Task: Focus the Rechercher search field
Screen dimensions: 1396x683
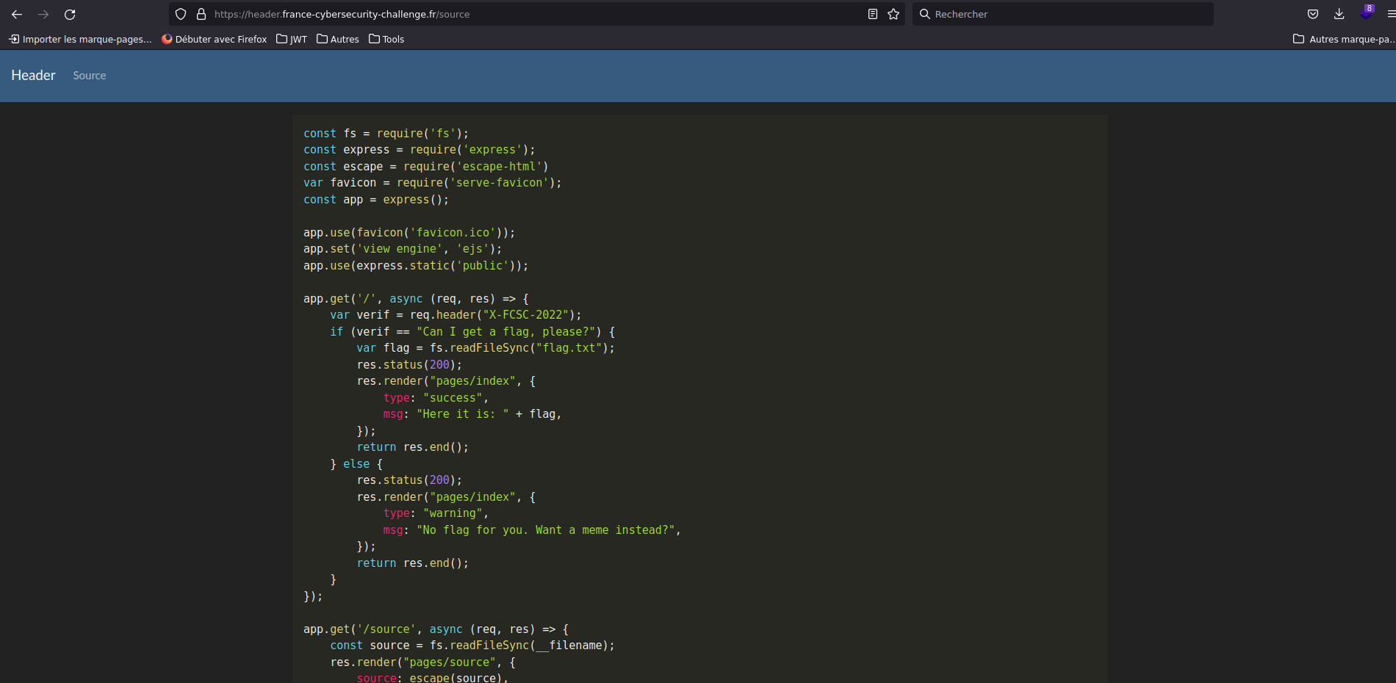Action: (x=1063, y=14)
